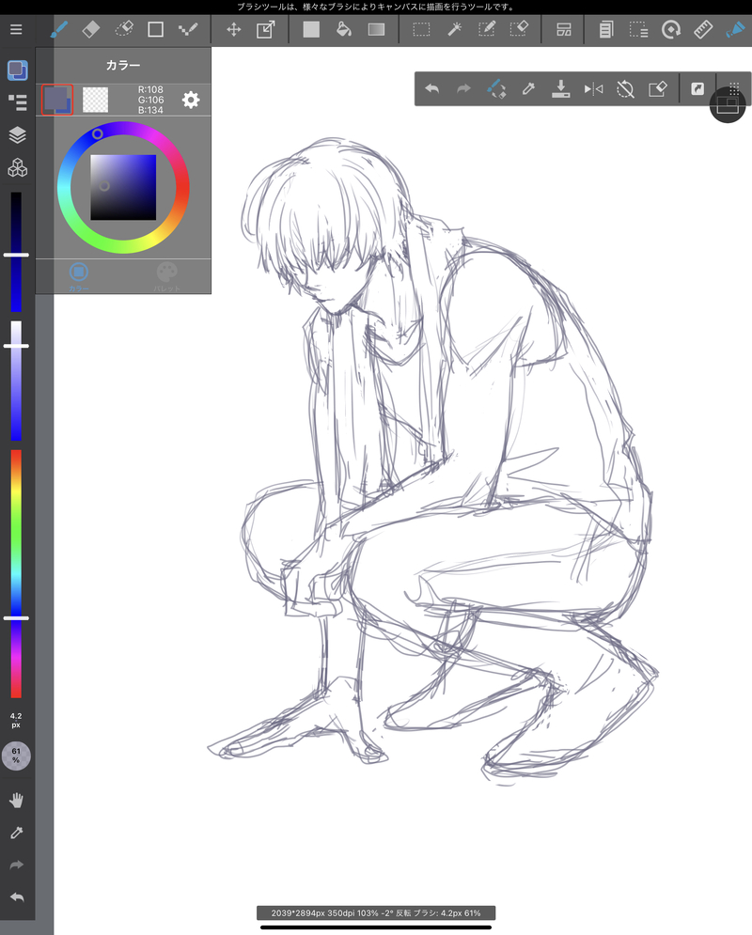Viewport: 752px width, 935px height.
Task: Flip canvas horizontally
Action: 593,89
